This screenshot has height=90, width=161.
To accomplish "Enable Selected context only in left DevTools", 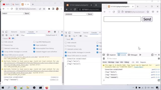I will tap(3, 48).
